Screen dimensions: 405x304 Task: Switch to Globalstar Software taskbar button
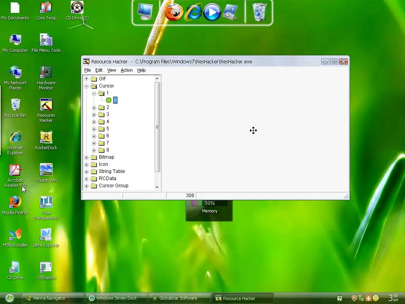point(180,298)
